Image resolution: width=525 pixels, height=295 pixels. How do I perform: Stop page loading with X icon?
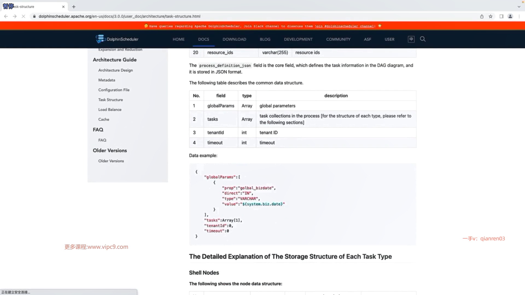(x=23, y=16)
